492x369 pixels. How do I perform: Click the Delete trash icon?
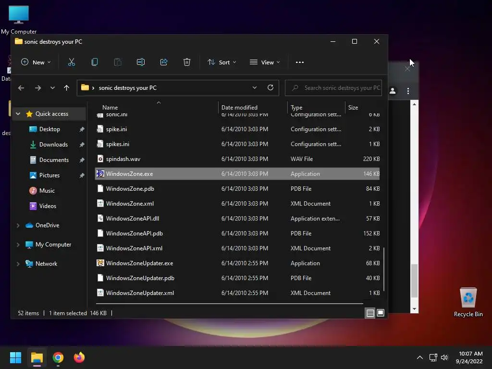187,62
